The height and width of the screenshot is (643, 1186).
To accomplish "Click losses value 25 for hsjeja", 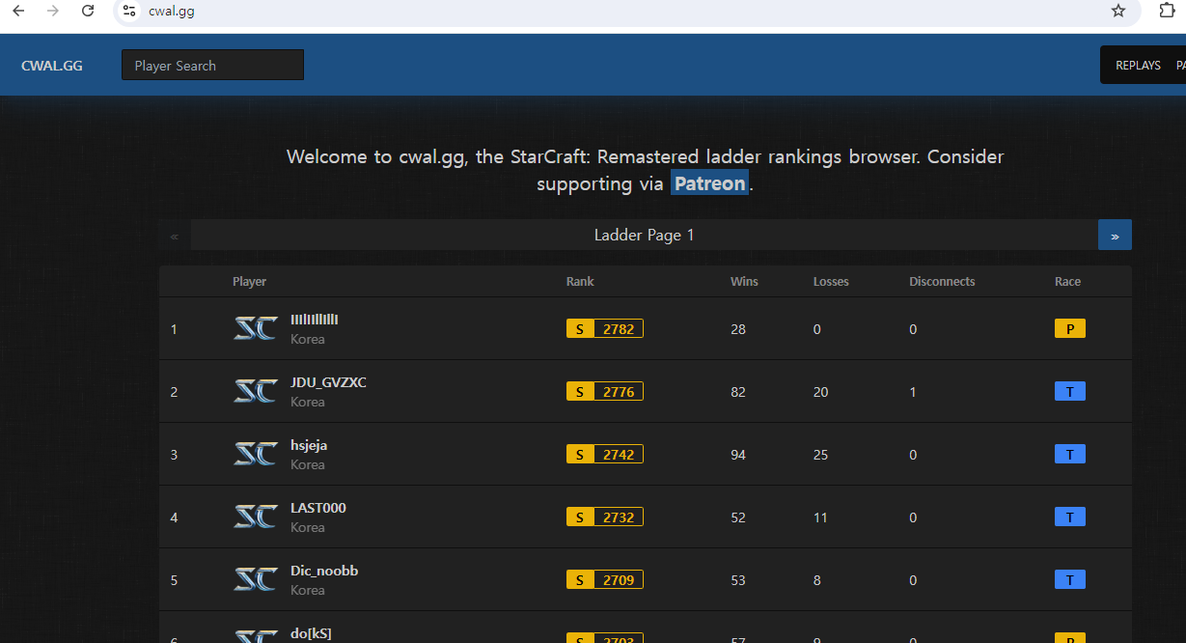I will click(821, 455).
